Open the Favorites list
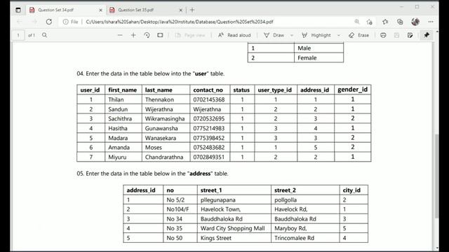 click(x=385, y=22)
